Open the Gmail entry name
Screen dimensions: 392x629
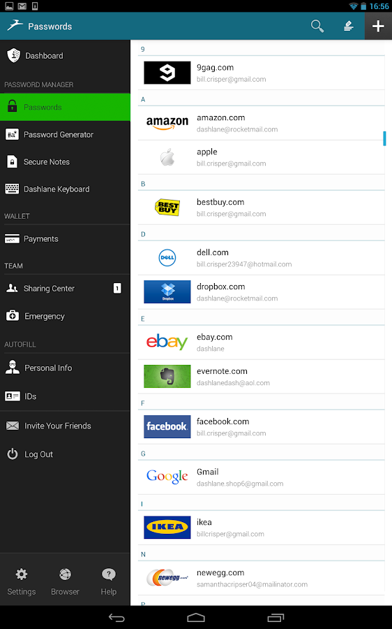[207, 472]
